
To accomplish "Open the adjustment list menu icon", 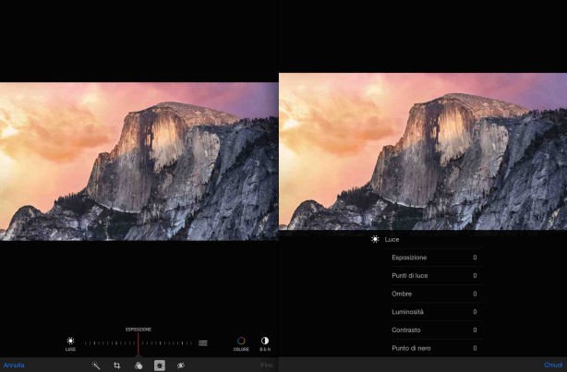I will point(203,342).
